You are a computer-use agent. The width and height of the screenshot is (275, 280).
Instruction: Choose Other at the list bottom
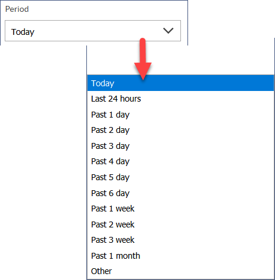pyautogui.click(x=180, y=271)
